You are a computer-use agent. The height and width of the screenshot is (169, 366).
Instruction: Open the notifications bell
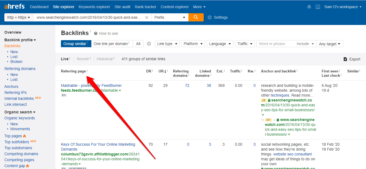pos(309,7)
